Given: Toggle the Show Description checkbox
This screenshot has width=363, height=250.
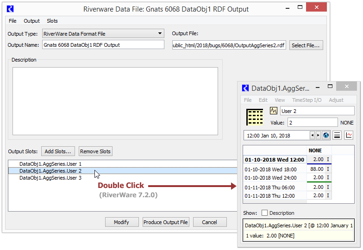Looking at the screenshot, I should click(264, 213).
